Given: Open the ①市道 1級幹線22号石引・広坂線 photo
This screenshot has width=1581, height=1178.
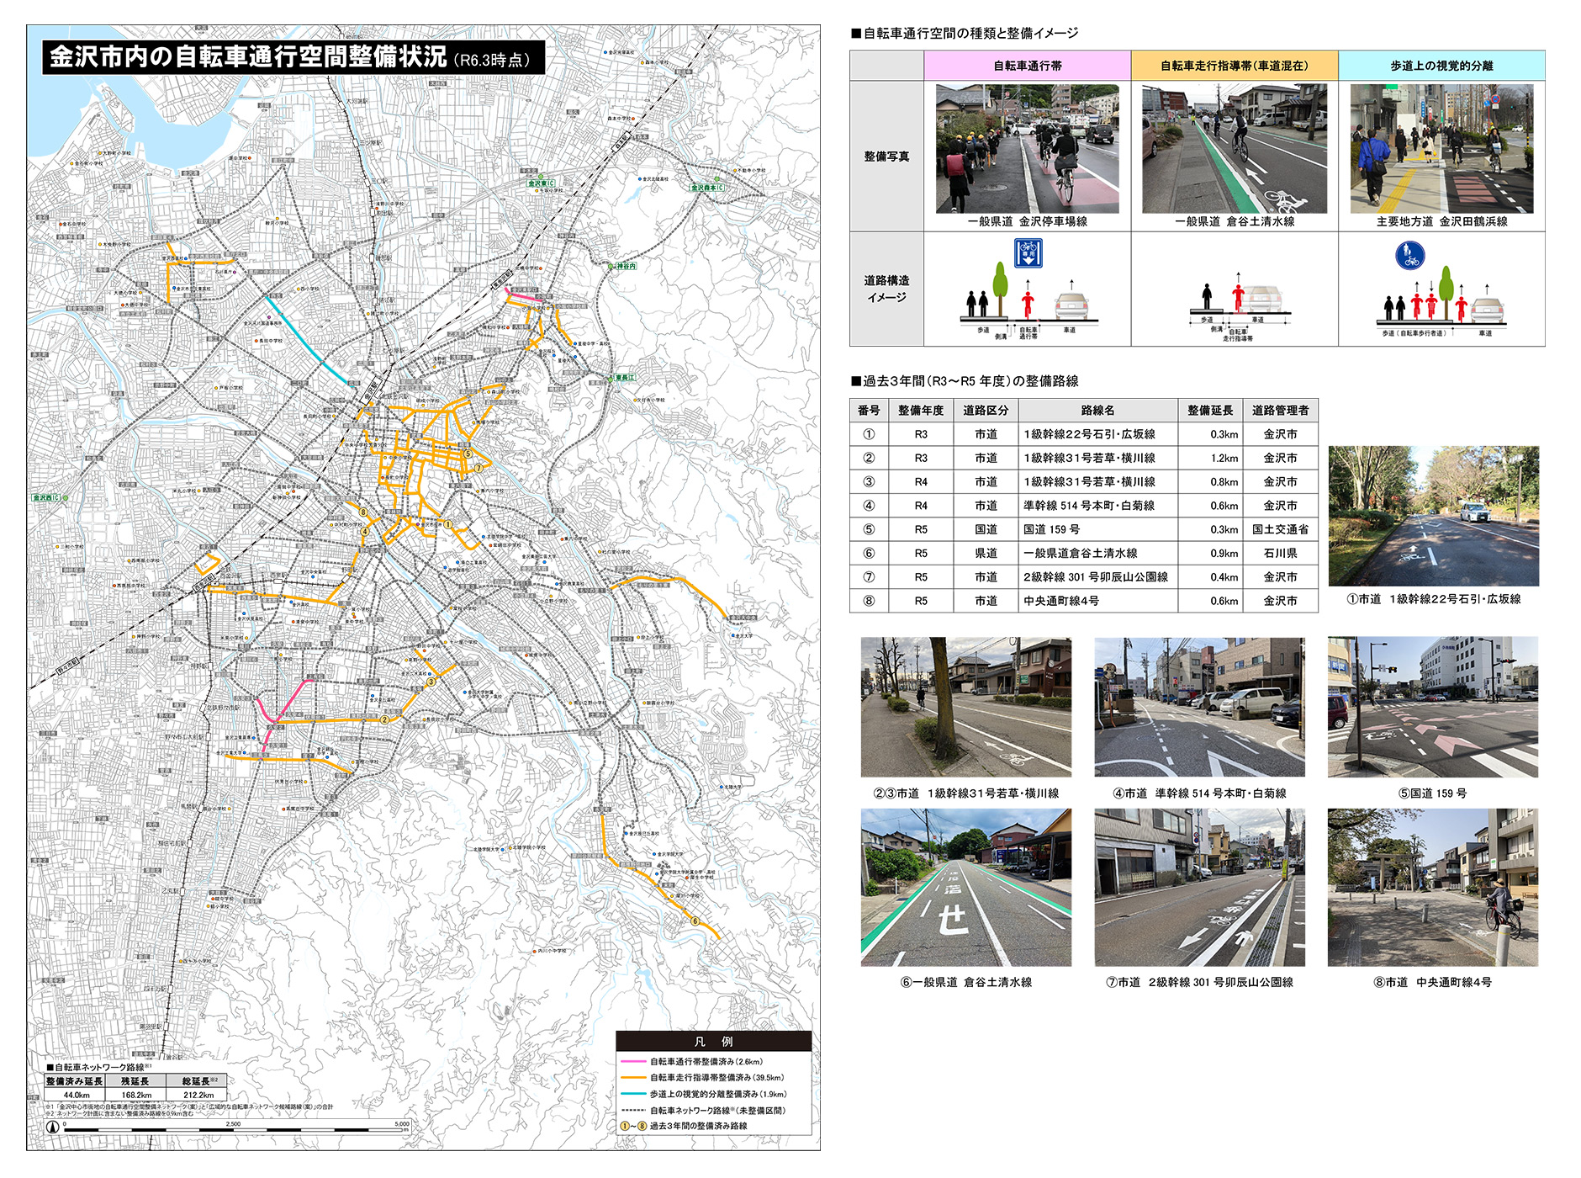Looking at the screenshot, I should pyautogui.click(x=1434, y=516).
